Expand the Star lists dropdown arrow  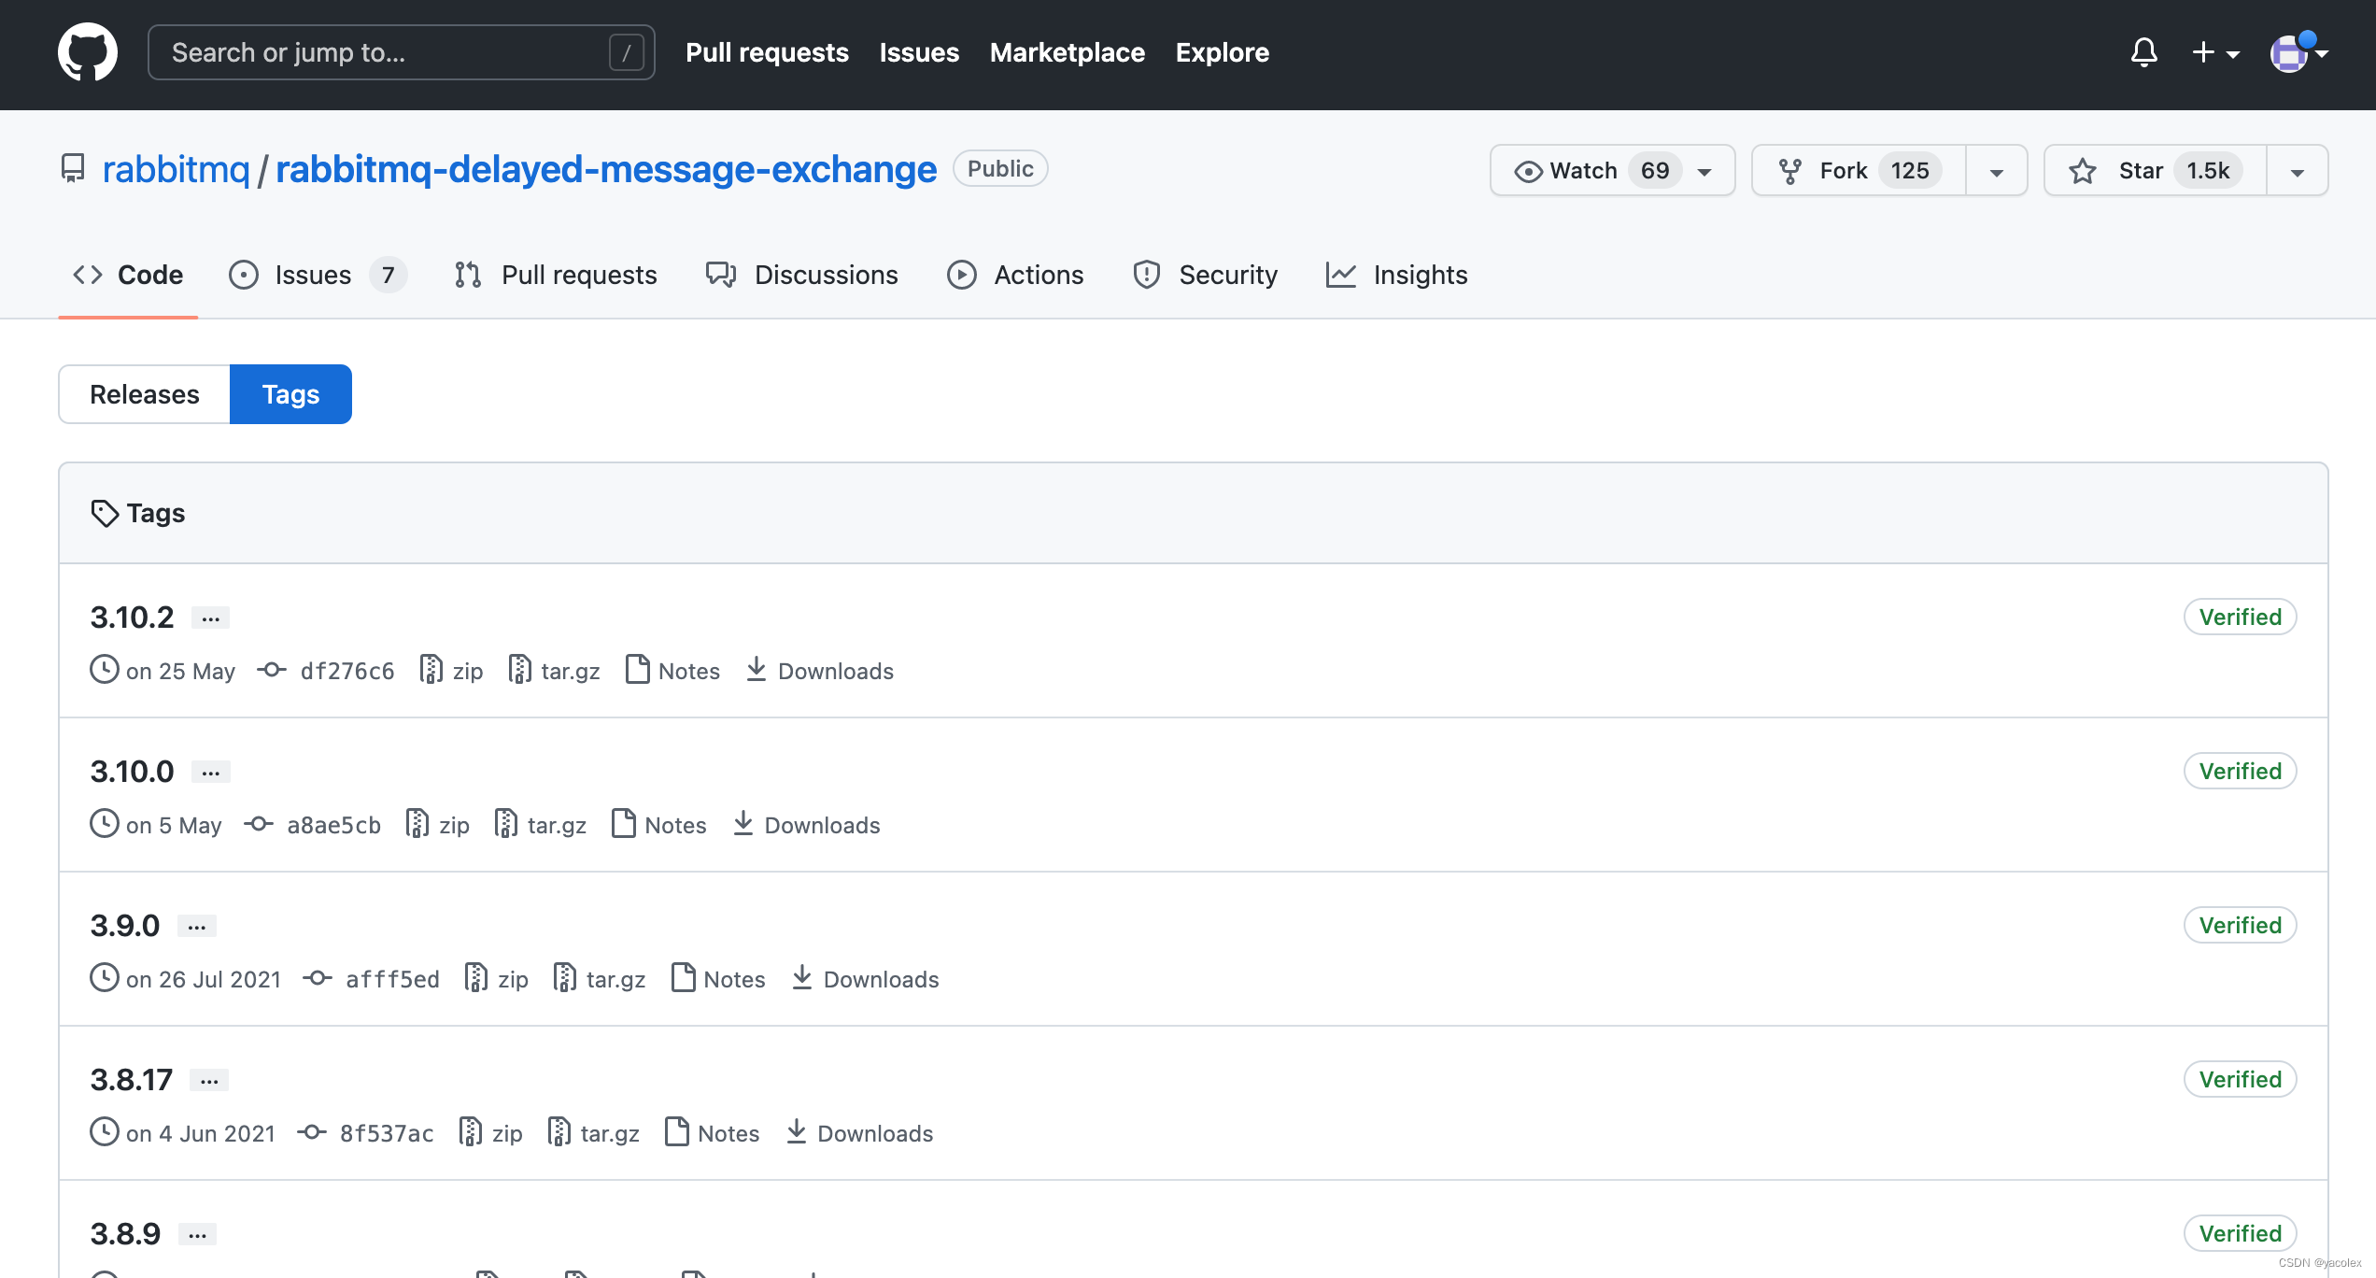pyautogui.click(x=2298, y=171)
